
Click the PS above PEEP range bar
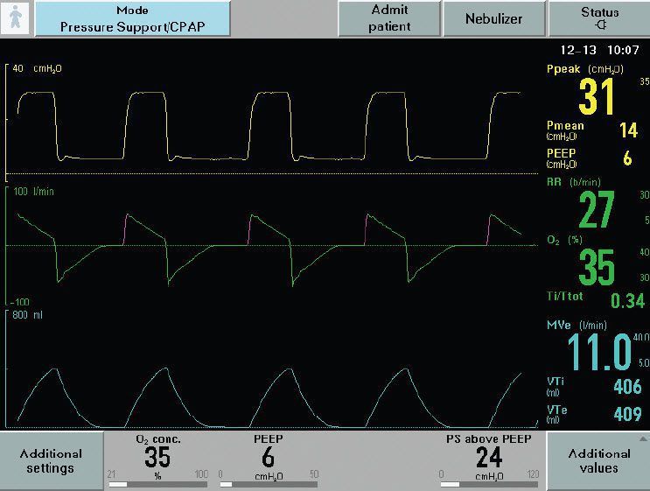(490, 483)
